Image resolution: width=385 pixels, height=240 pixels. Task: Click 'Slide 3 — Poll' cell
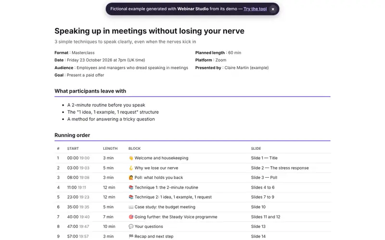tap(264, 178)
